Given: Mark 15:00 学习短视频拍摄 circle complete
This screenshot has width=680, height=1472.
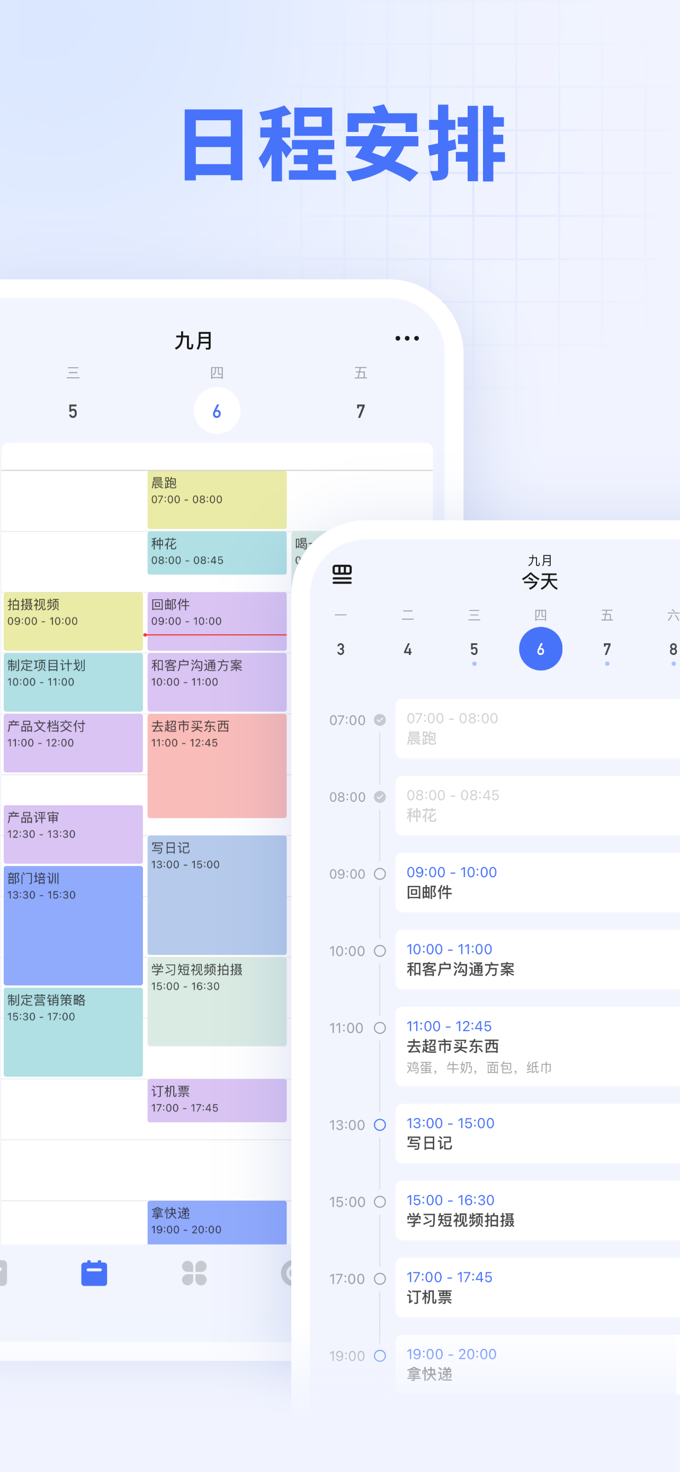Looking at the screenshot, I should coord(380,1202).
